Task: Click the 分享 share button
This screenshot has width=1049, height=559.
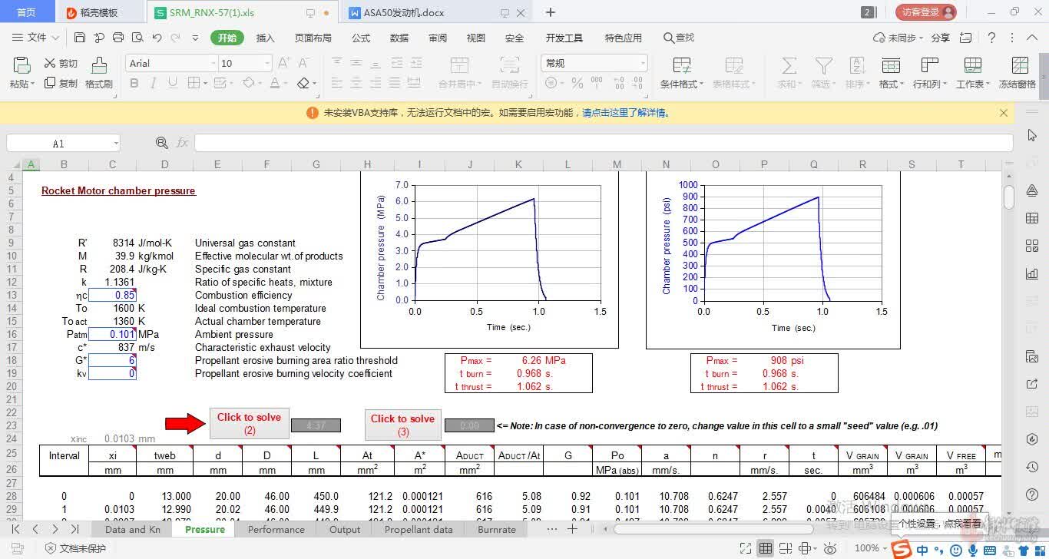Action: point(940,38)
